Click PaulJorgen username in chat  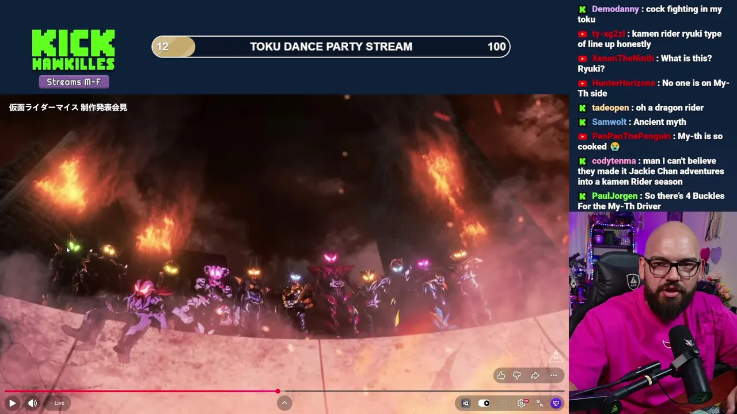pos(616,196)
